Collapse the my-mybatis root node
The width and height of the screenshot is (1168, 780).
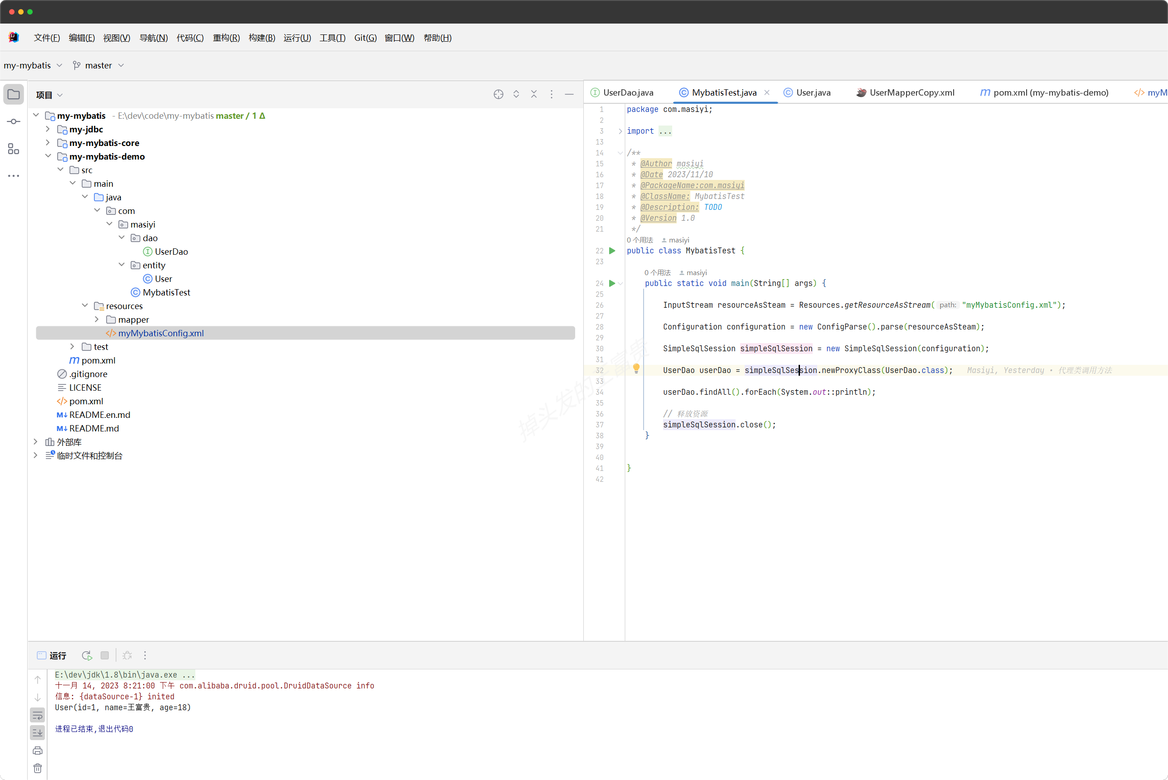(36, 116)
